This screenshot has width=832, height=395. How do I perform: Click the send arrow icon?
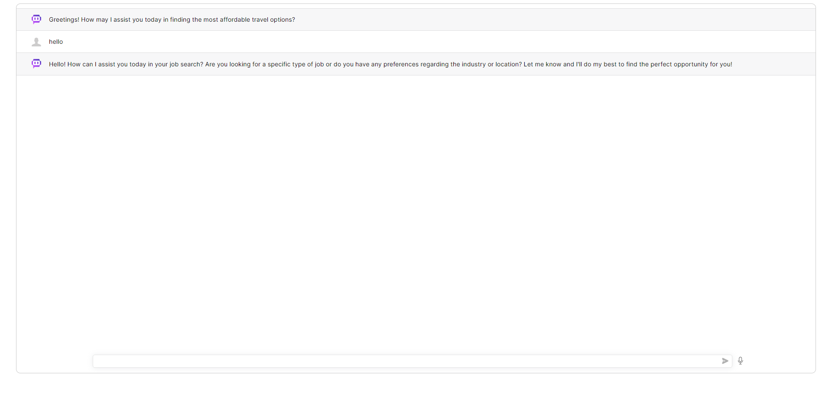pyautogui.click(x=725, y=361)
